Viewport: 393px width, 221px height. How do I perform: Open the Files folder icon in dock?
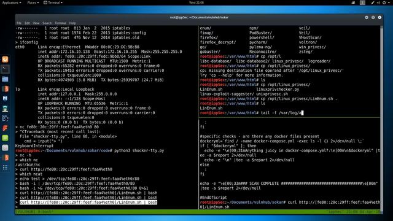pyautogui.click(x=5, y=79)
